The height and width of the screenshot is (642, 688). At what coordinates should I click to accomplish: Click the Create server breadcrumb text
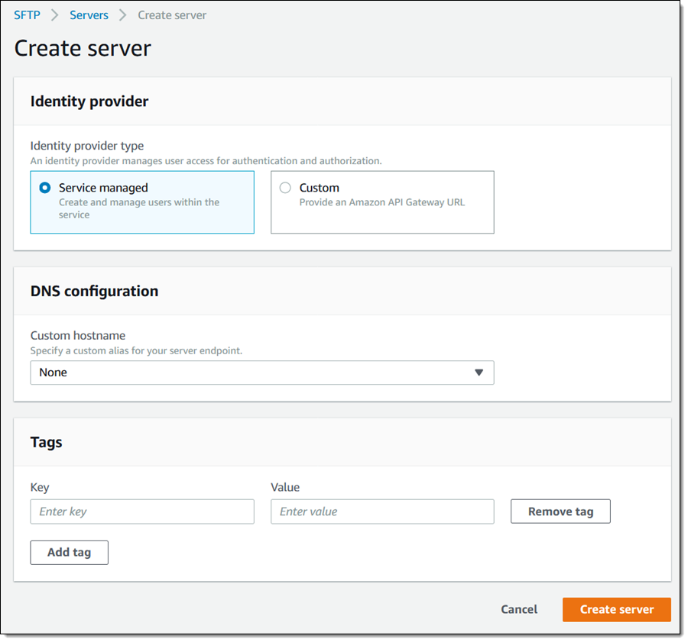point(172,15)
